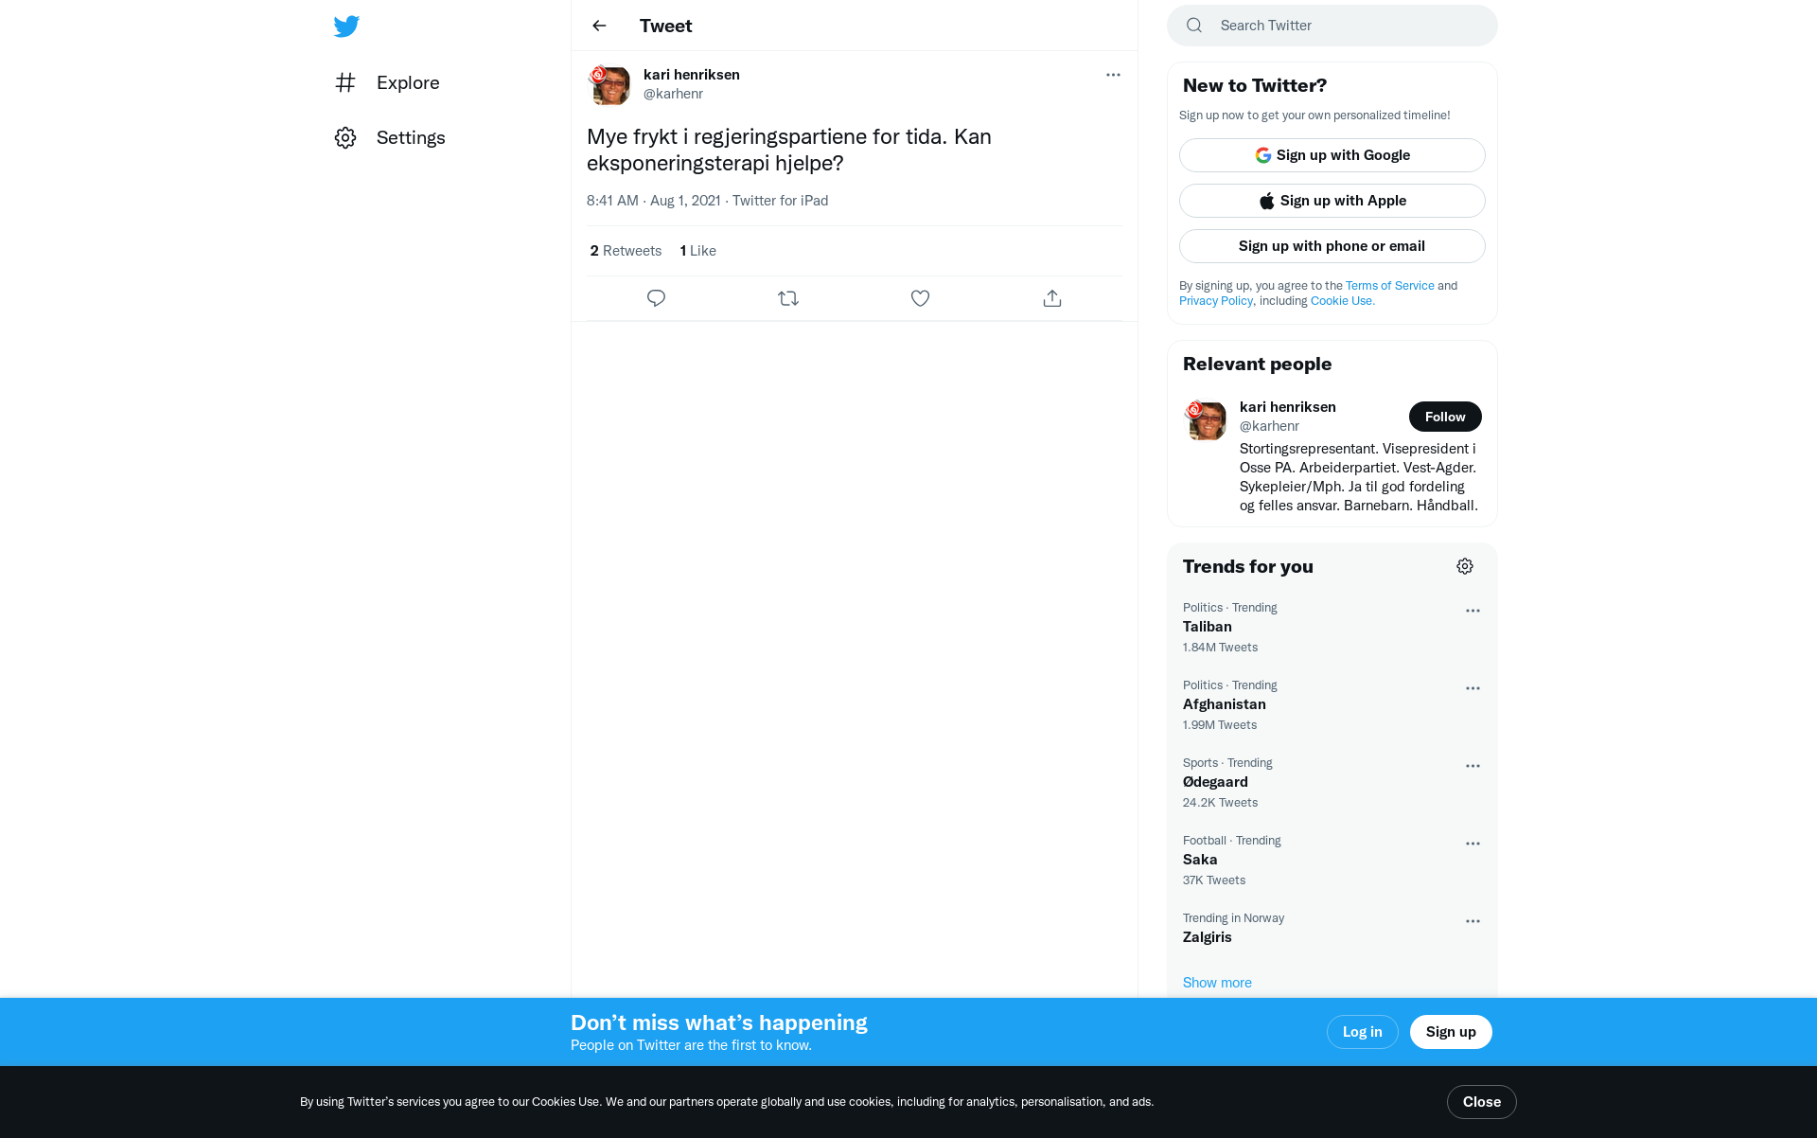The image size is (1817, 1138).
Task: Click the Log in button
Action: [x=1363, y=1032]
